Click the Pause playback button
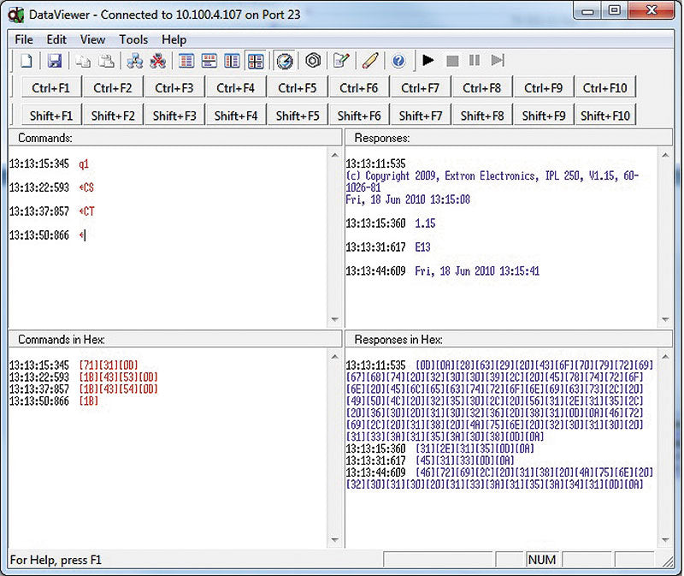 click(x=475, y=60)
